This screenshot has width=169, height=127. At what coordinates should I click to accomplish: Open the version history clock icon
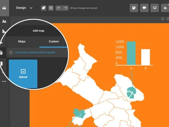[51, 8]
